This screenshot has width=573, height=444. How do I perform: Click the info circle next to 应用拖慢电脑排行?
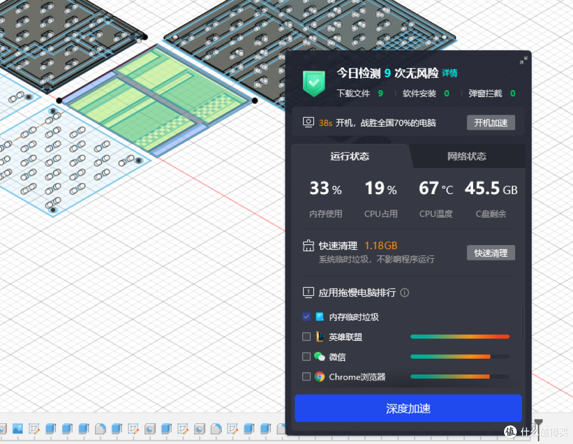404,293
